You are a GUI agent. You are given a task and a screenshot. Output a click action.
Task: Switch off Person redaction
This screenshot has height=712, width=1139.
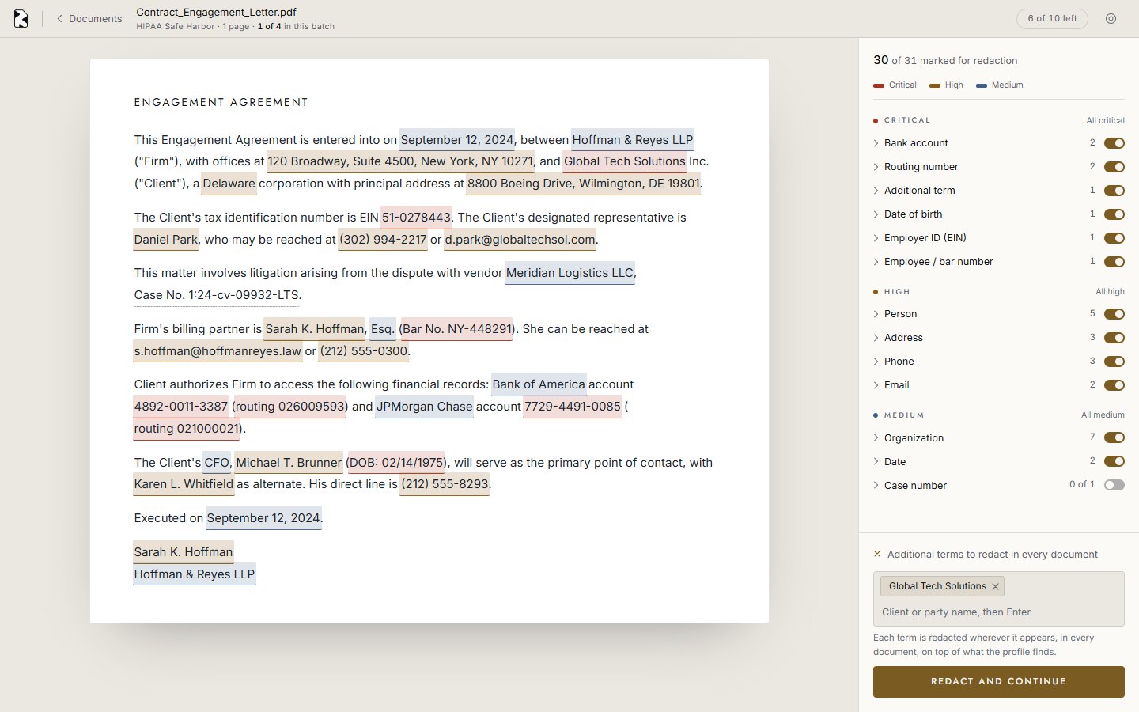[1114, 314]
